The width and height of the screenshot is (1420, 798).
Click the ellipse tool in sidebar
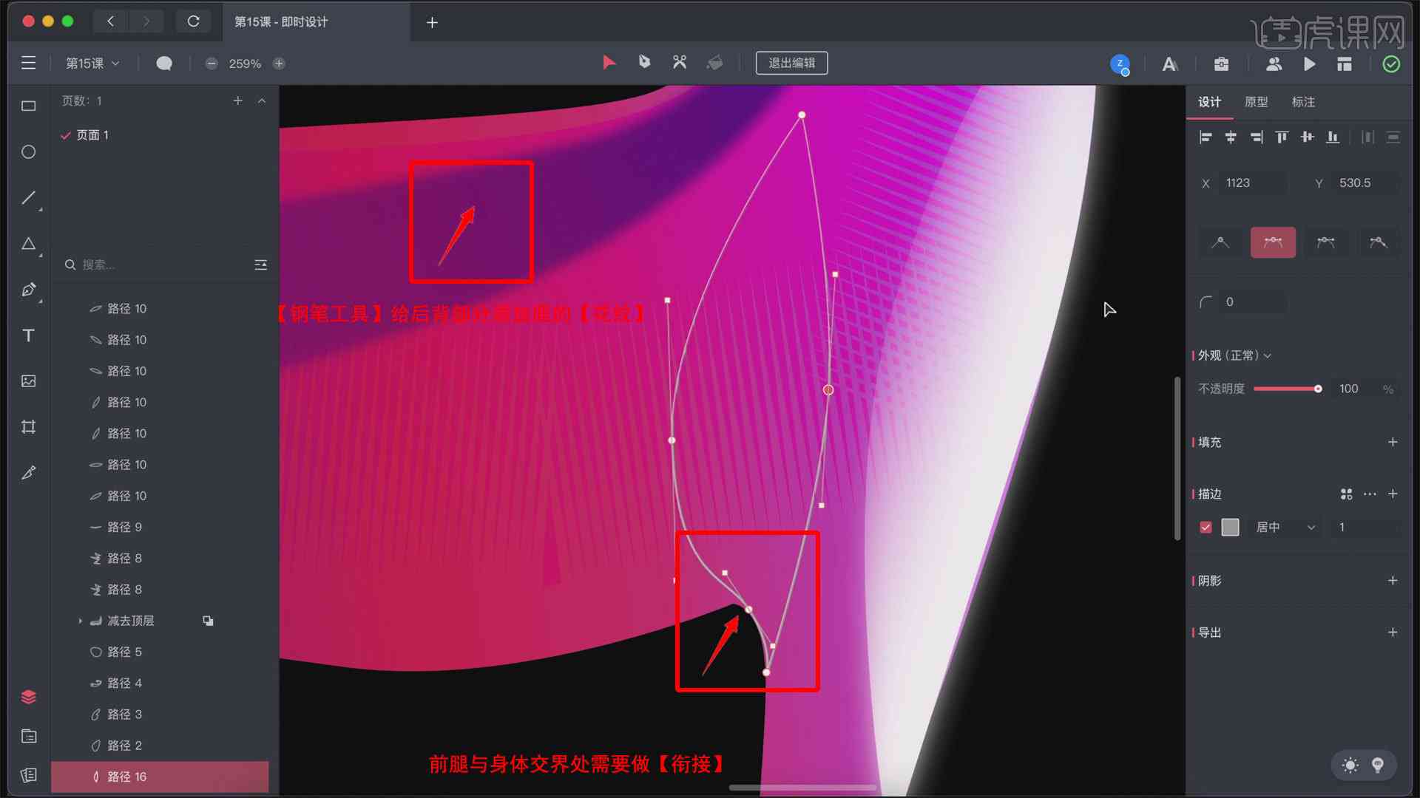[27, 152]
